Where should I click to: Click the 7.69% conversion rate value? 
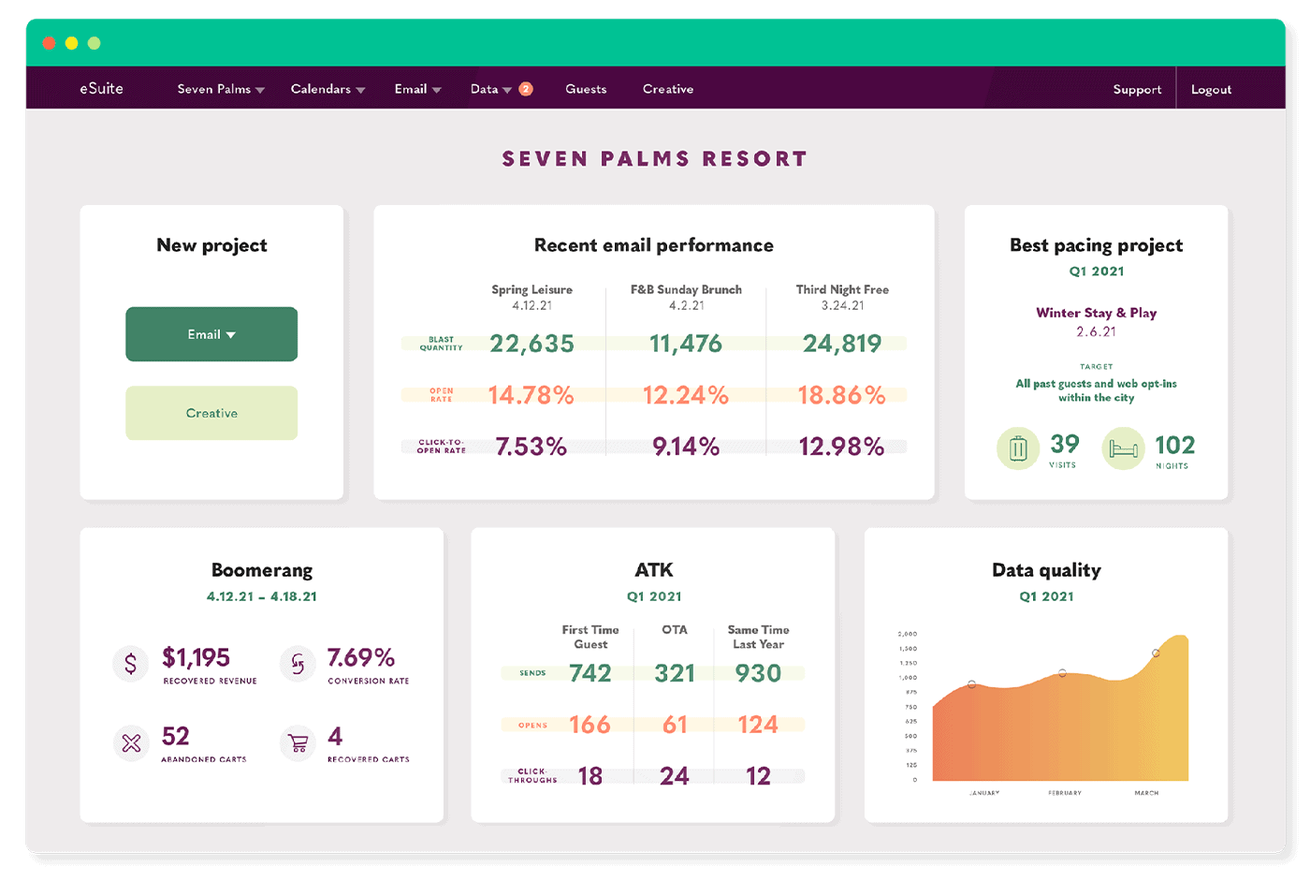(361, 657)
